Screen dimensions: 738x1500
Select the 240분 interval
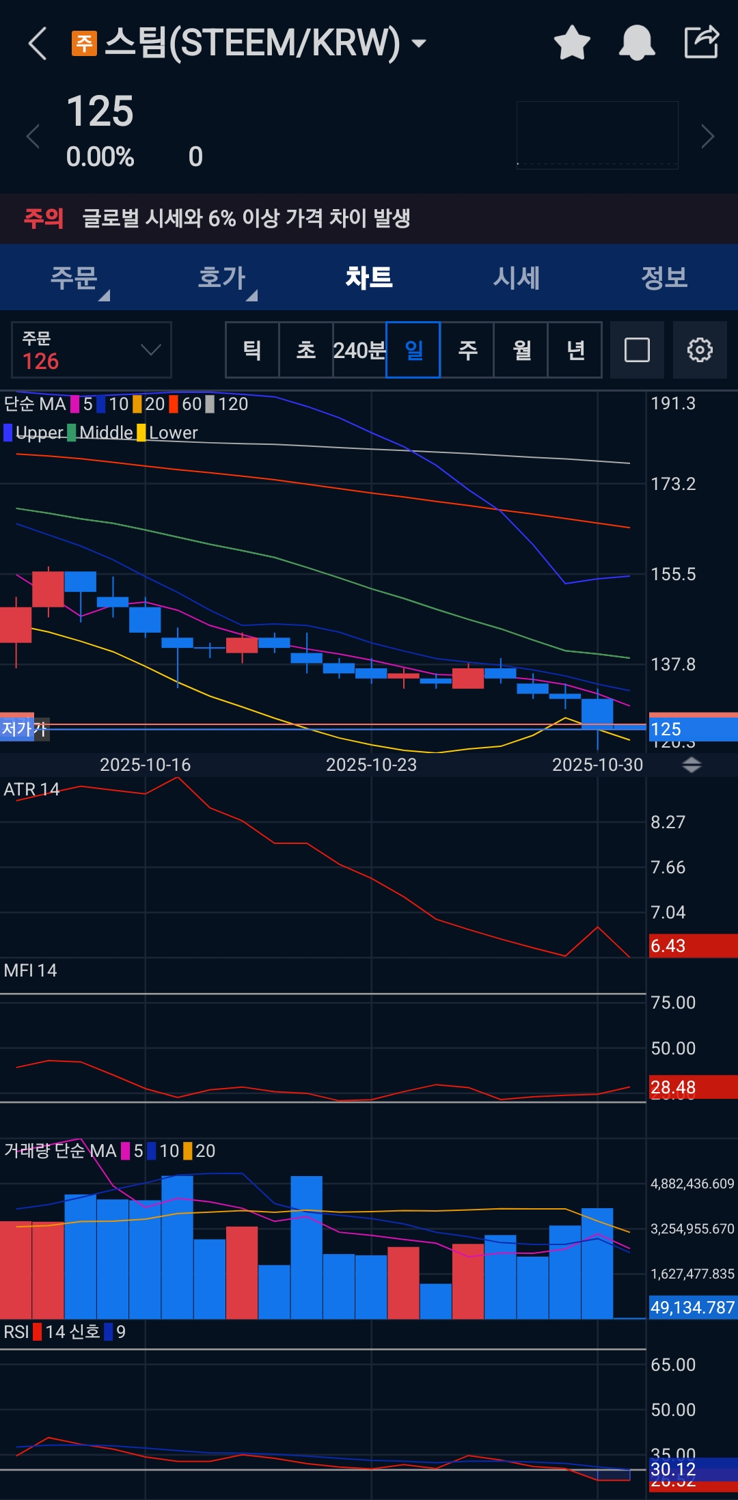click(359, 350)
